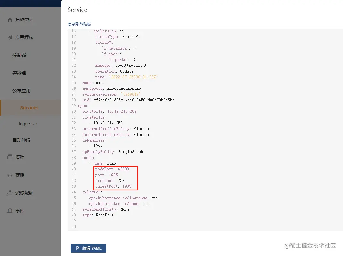Viewport: 343px width, 256px height.
Task: Click the targetPort: 1935 line
Action: 113,186
